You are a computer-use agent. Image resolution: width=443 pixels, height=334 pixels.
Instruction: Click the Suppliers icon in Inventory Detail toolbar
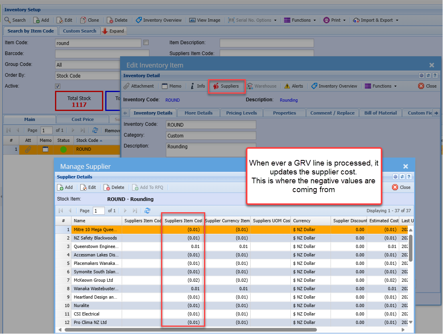coord(216,86)
